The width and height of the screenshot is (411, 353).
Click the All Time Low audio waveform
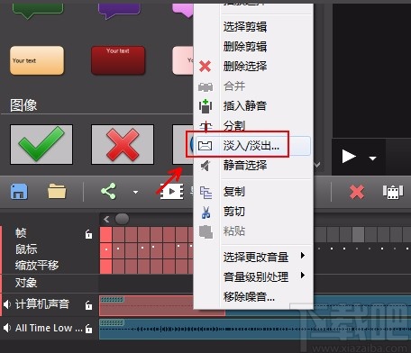pos(255,329)
